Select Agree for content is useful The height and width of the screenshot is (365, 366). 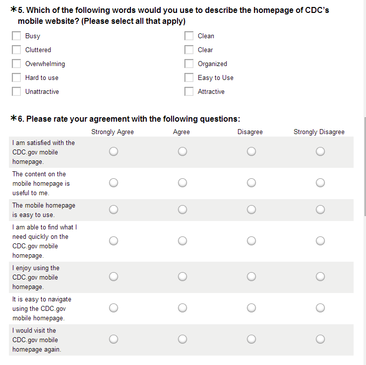[x=183, y=183]
